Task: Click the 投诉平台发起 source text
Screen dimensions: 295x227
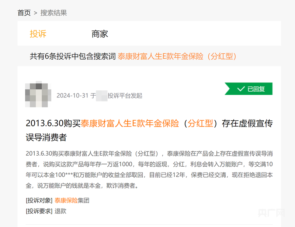Action: [x=125, y=96]
